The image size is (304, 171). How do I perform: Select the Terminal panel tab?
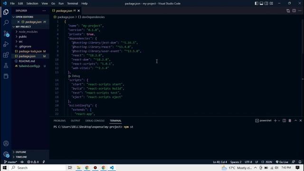click(x=115, y=121)
